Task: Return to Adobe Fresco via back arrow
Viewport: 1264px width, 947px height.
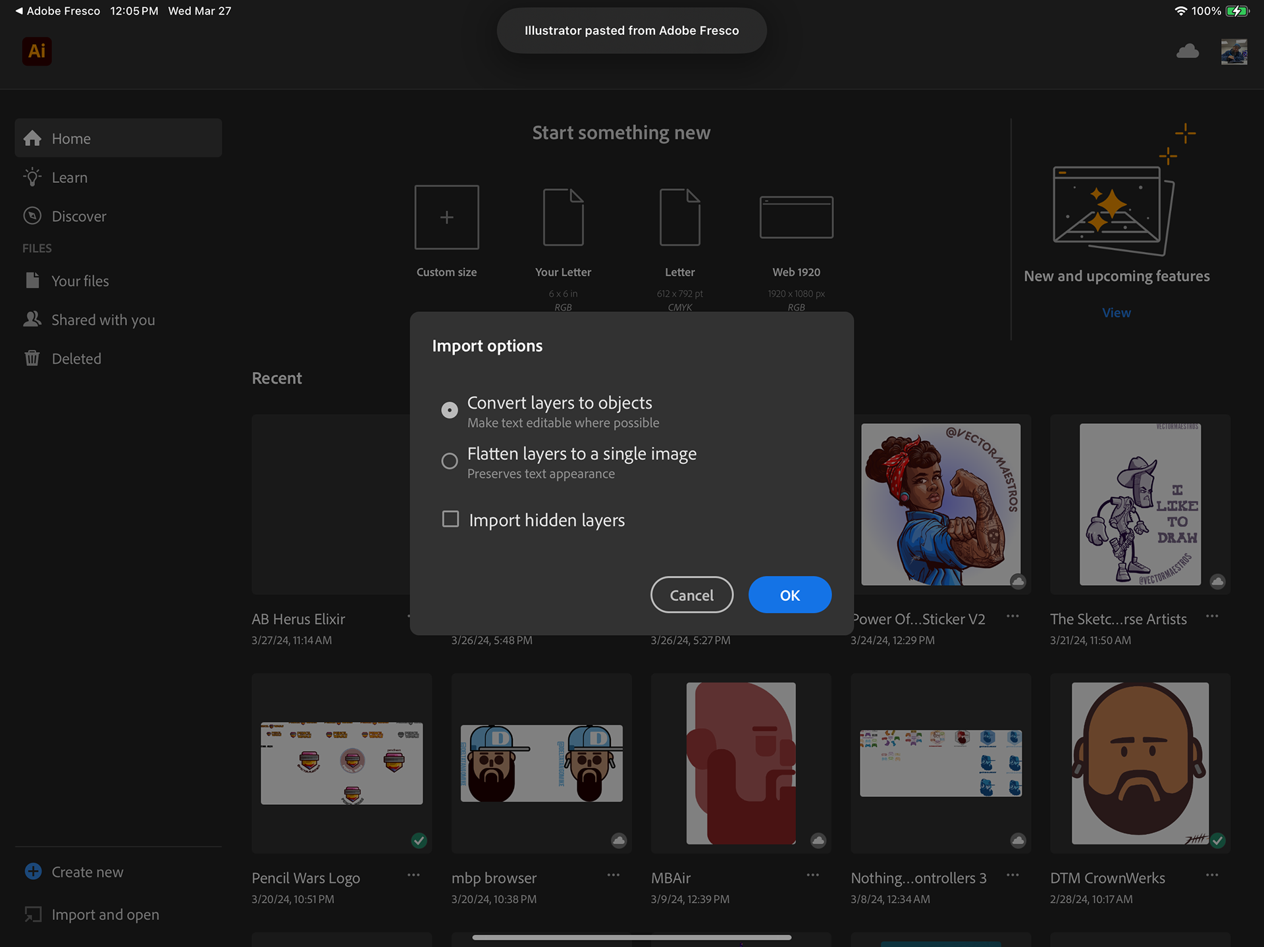Action: (58, 11)
